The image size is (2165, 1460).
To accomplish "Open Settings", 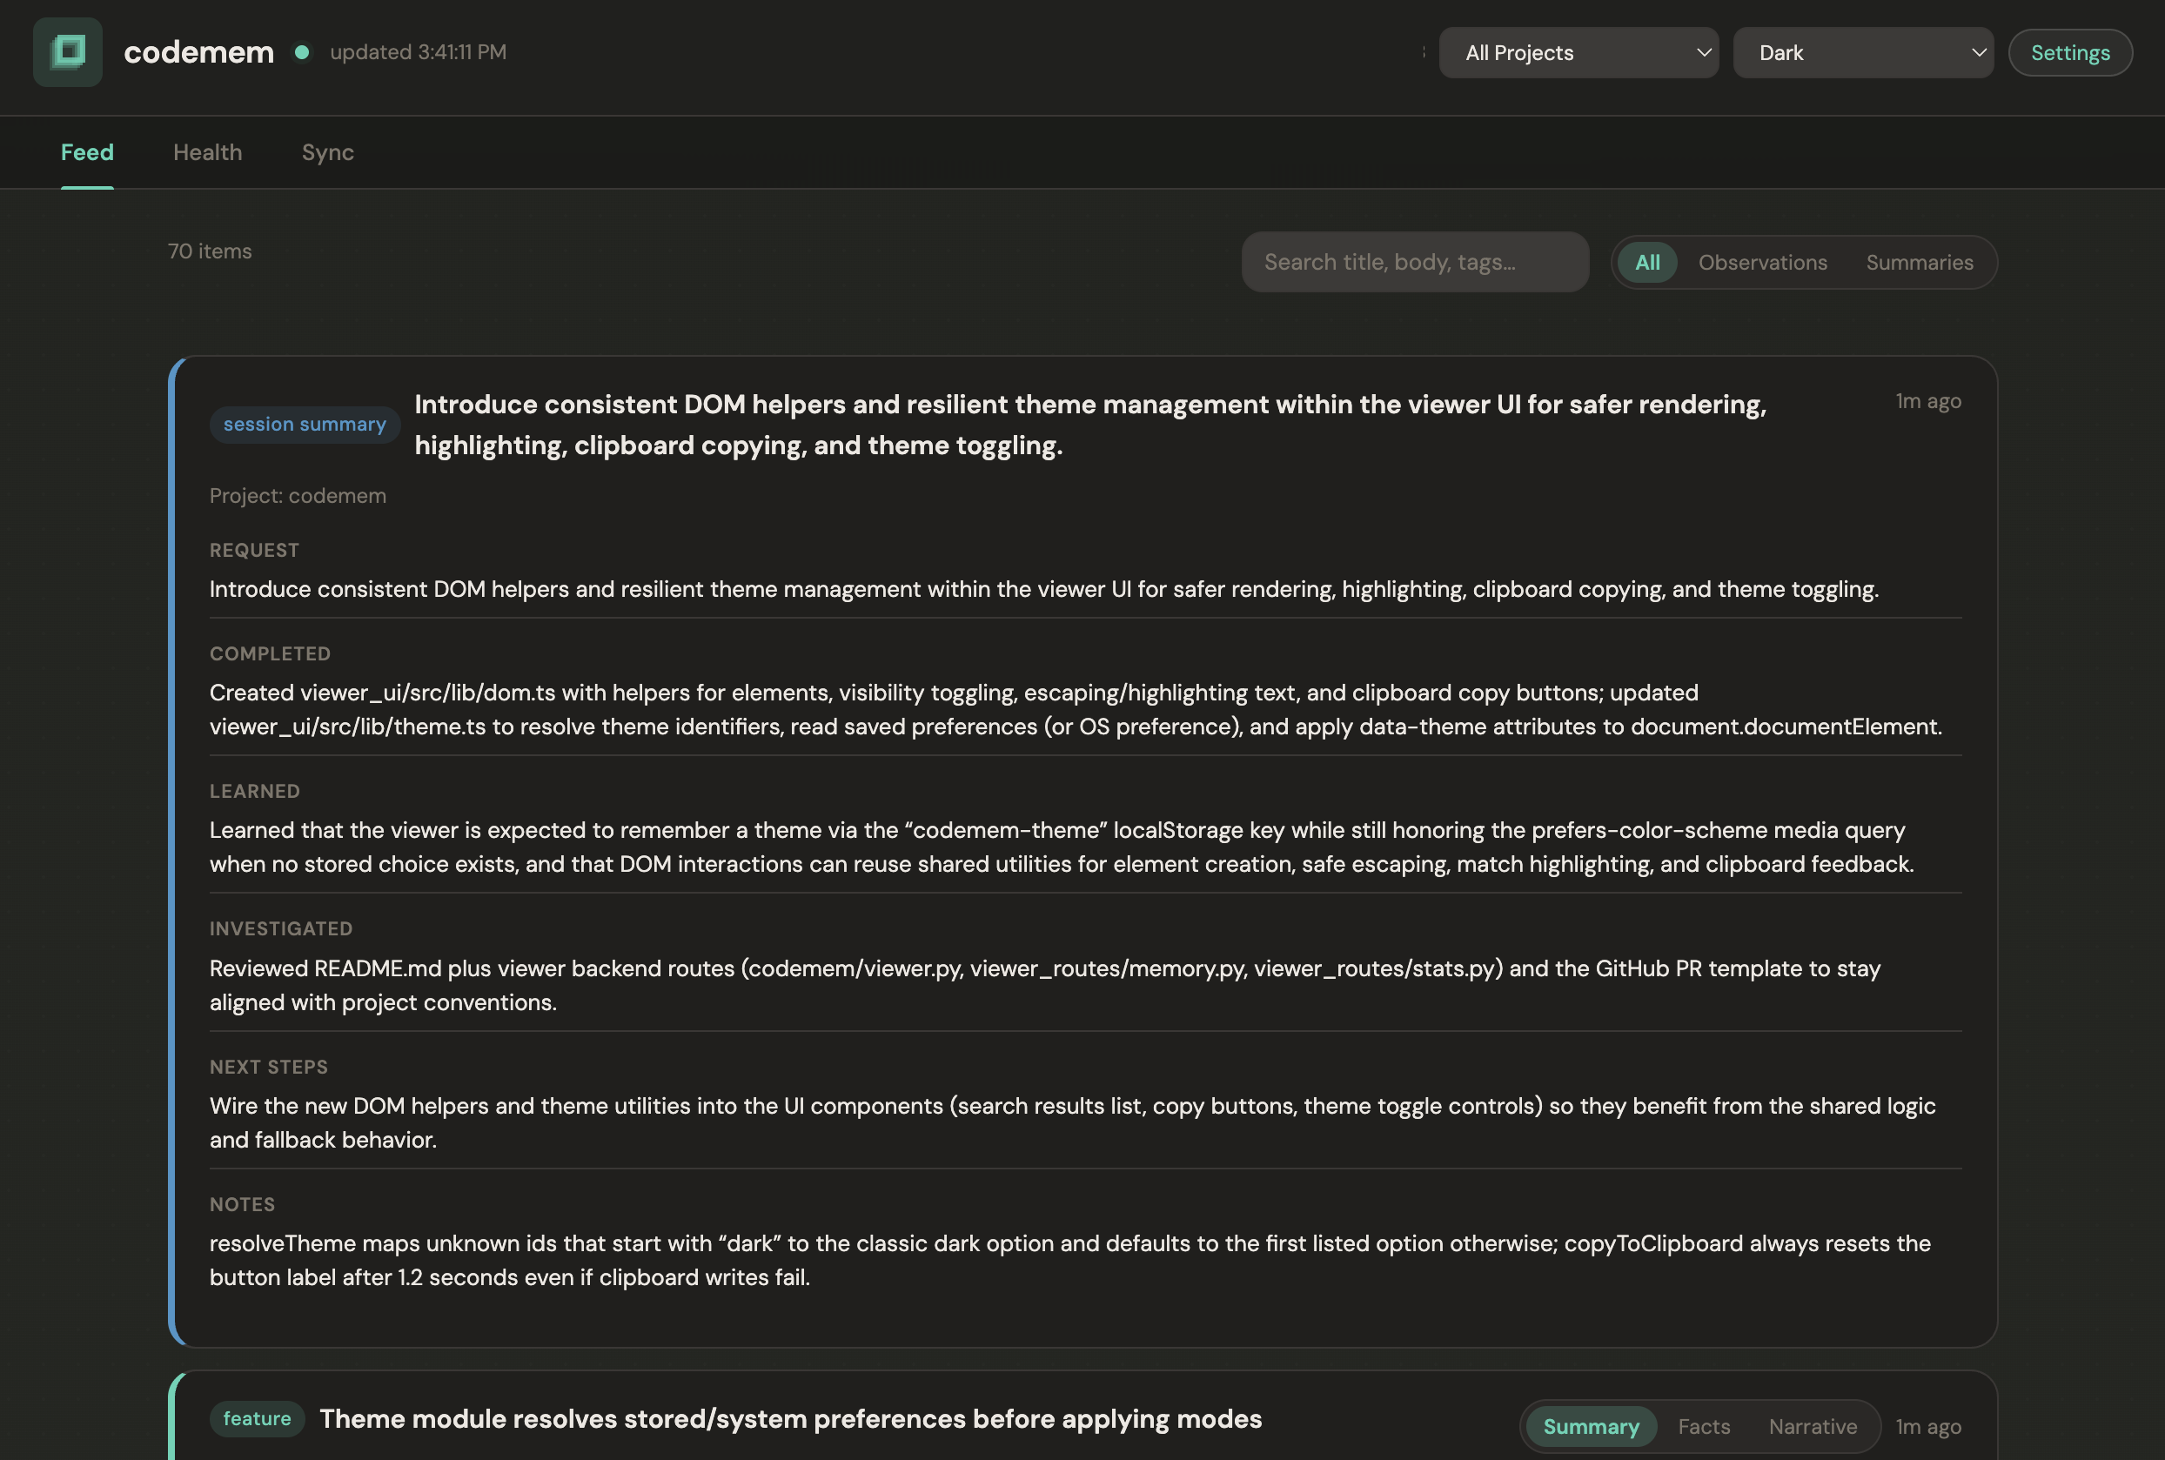I will pyautogui.click(x=2069, y=52).
